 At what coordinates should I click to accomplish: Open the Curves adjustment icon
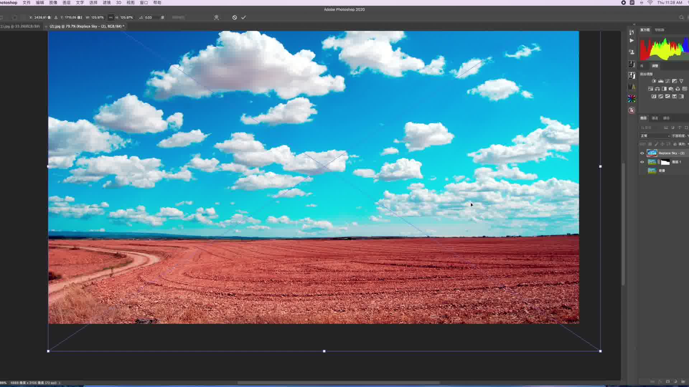(667, 81)
